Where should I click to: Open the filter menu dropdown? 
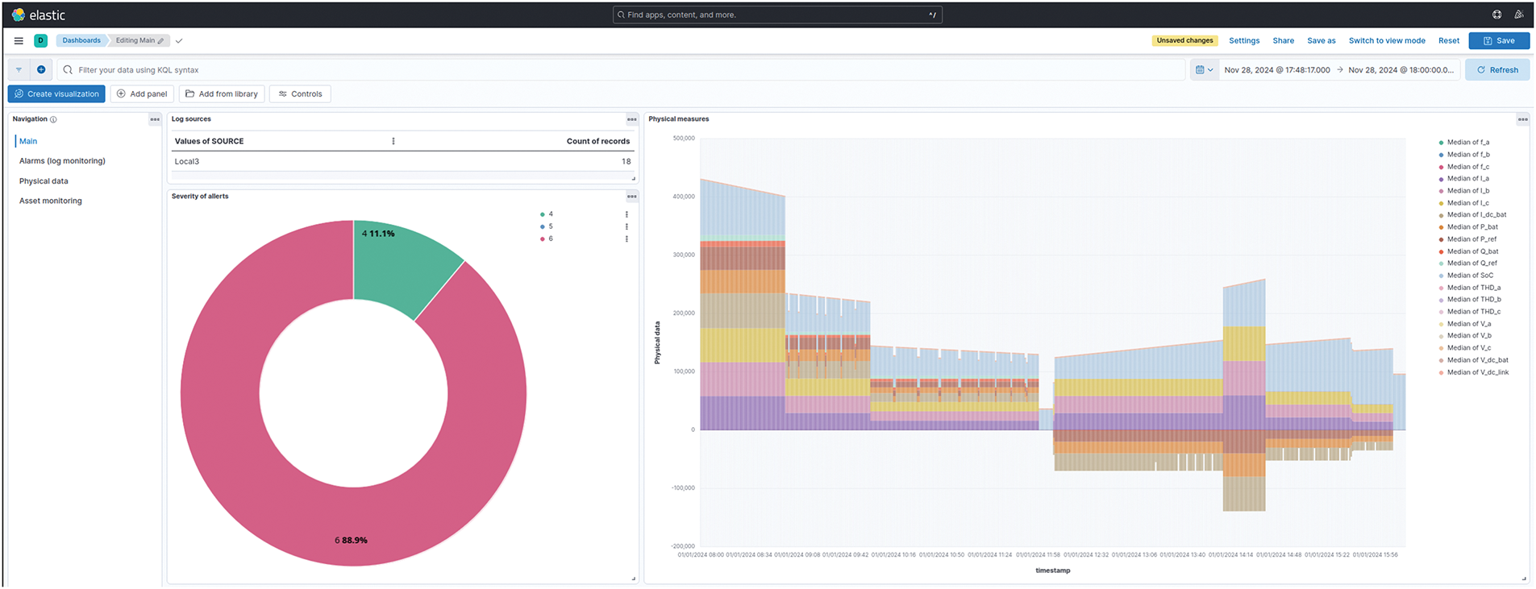[19, 70]
